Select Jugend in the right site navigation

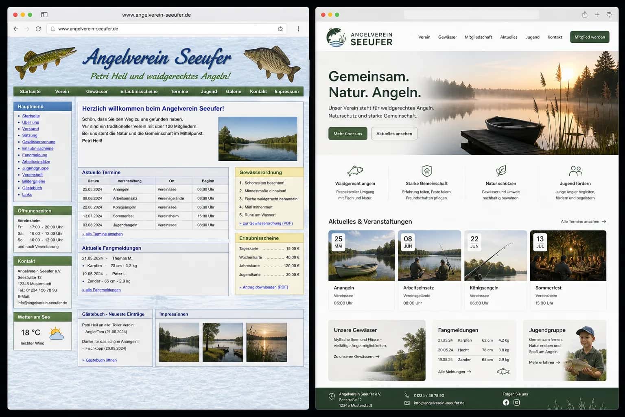coord(532,37)
